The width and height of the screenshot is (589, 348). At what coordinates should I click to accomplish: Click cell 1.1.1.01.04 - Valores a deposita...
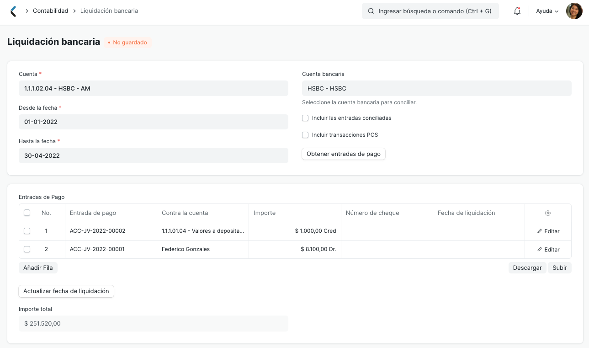[x=203, y=231]
